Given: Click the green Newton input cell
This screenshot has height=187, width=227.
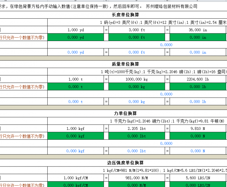Looking at the screenshot, I should click(x=198, y=136).
